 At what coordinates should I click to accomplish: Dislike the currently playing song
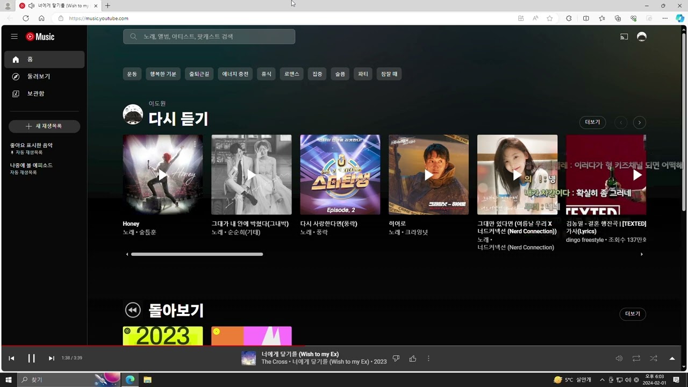click(x=396, y=359)
